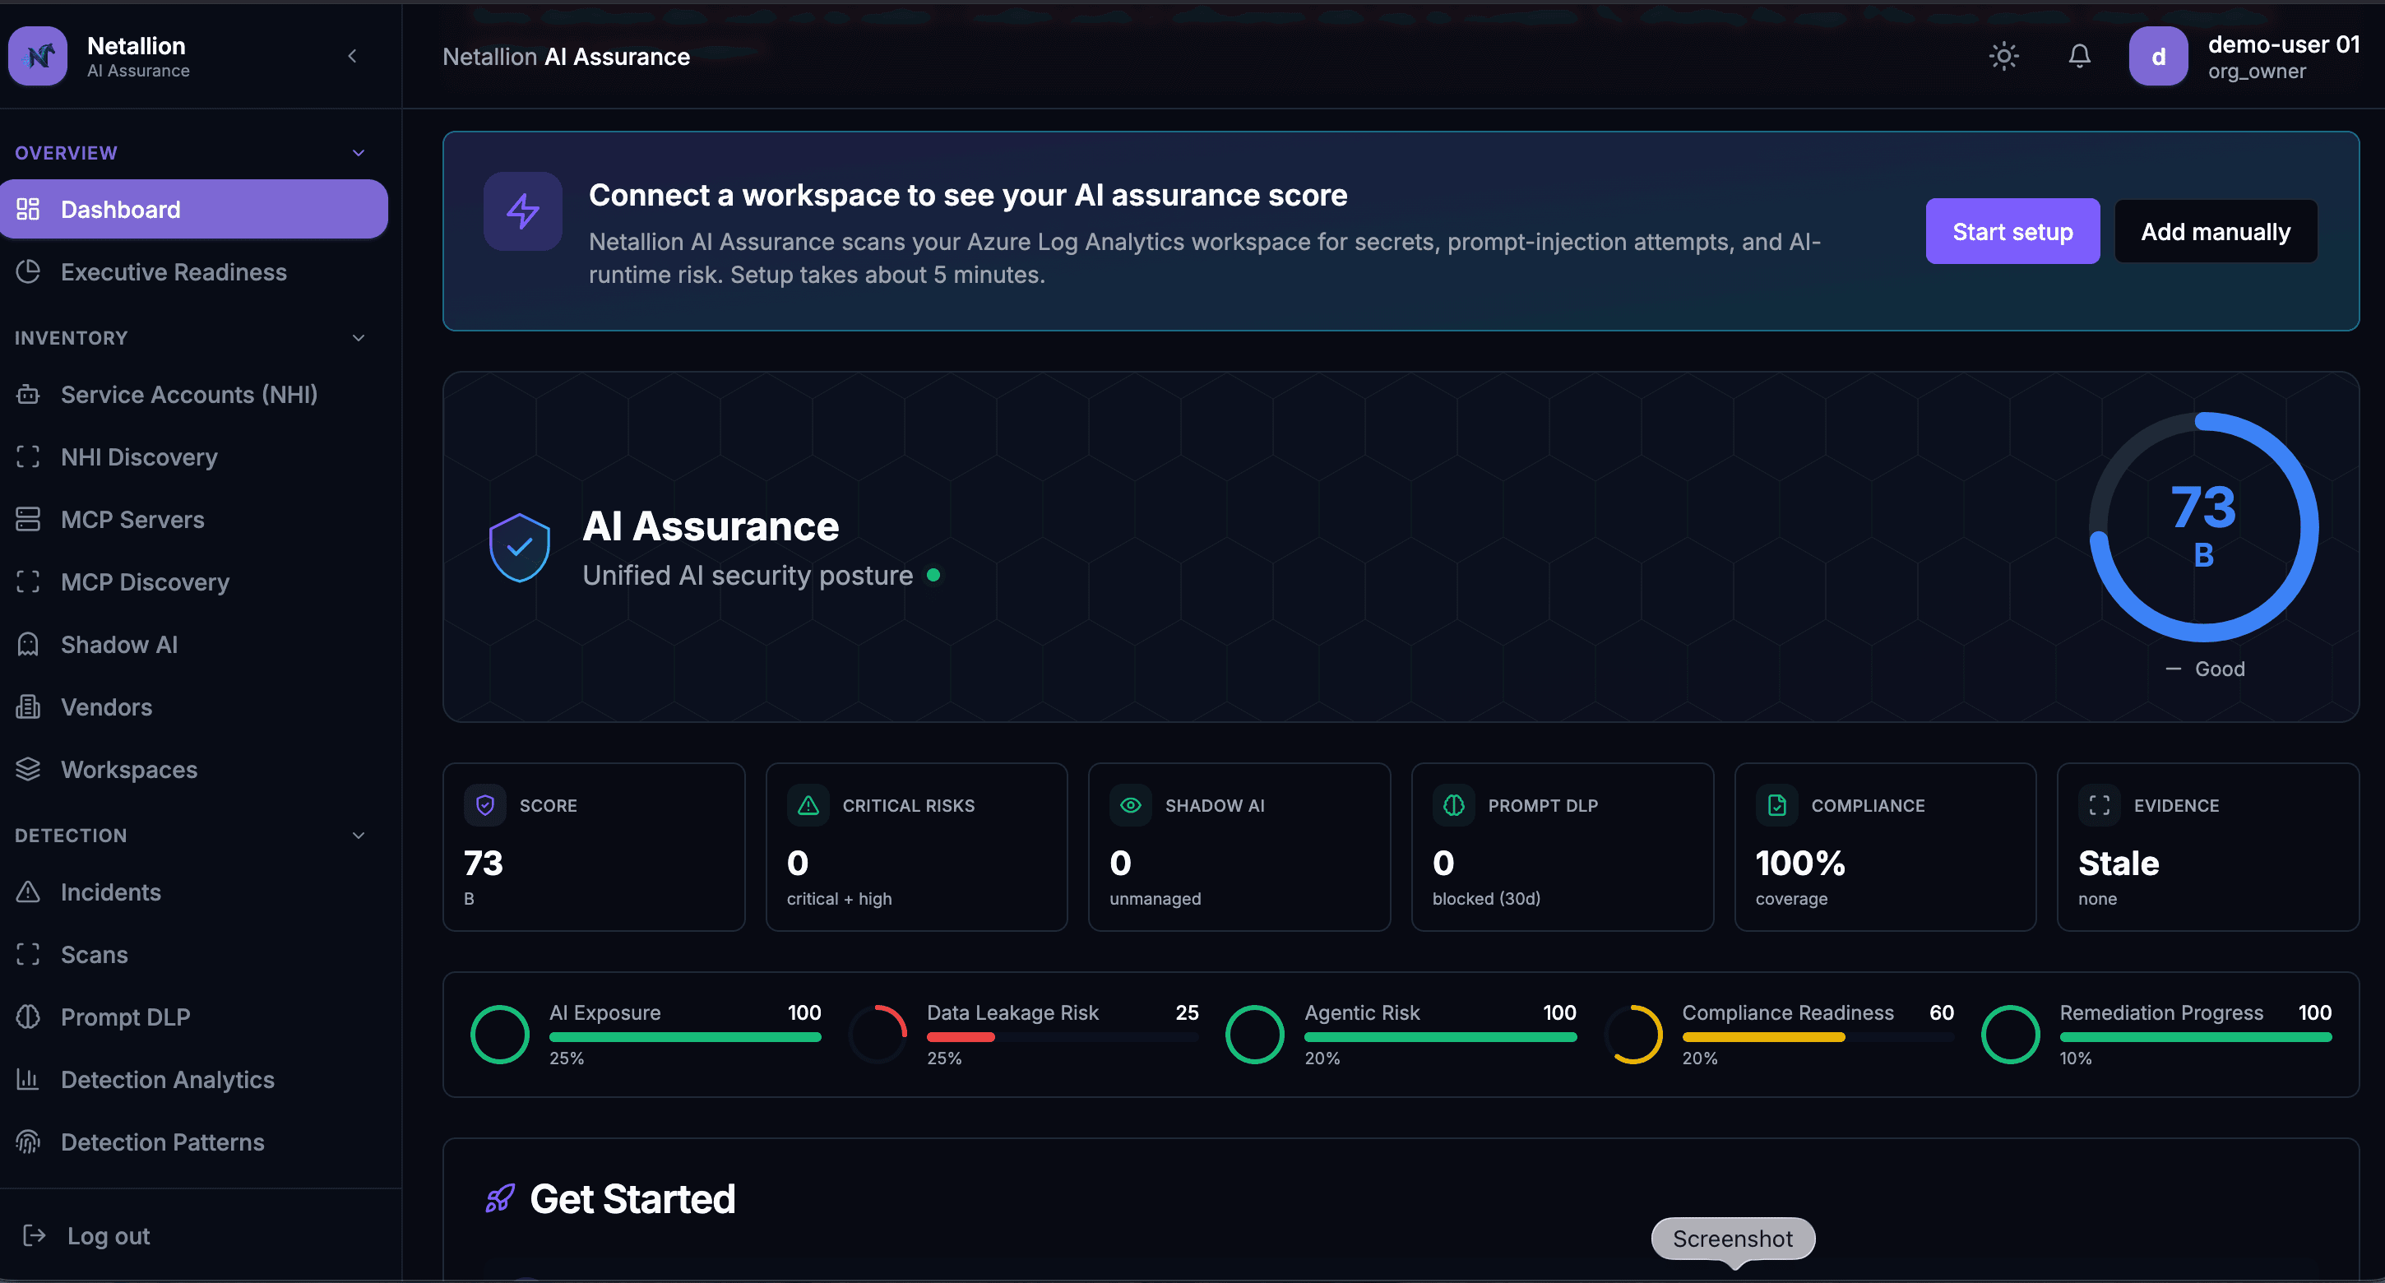Click the Get Started rocket icon
Image resolution: width=2385 pixels, height=1283 pixels.
[500, 1199]
